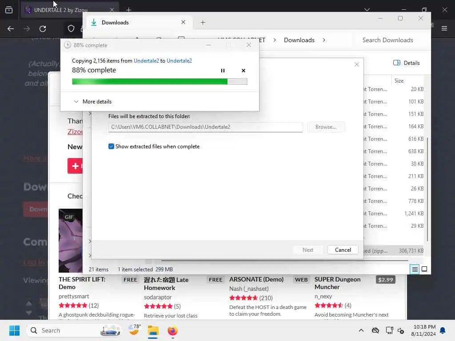Viewport: 455px width, 341px height.
Task: Select the file row sized 1,241 KB
Action: click(393, 214)
